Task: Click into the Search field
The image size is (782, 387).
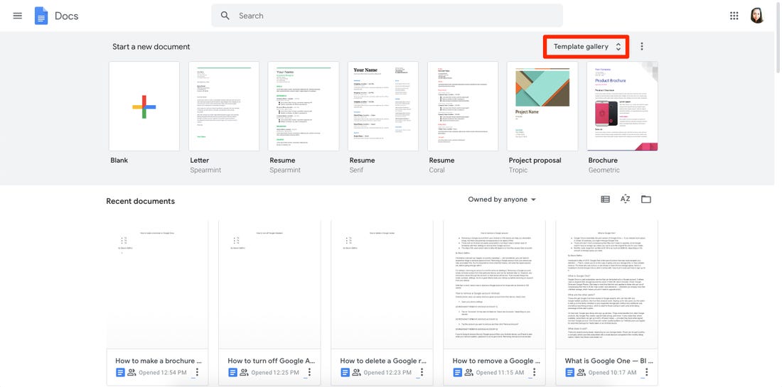Action: (x=387, y=16)
